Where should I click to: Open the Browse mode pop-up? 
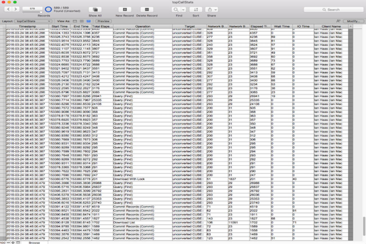[x=34, y=243]
